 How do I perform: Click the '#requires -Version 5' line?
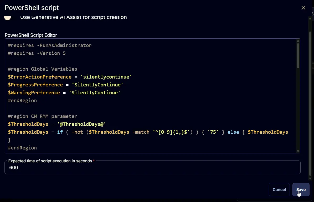[37, 53]
